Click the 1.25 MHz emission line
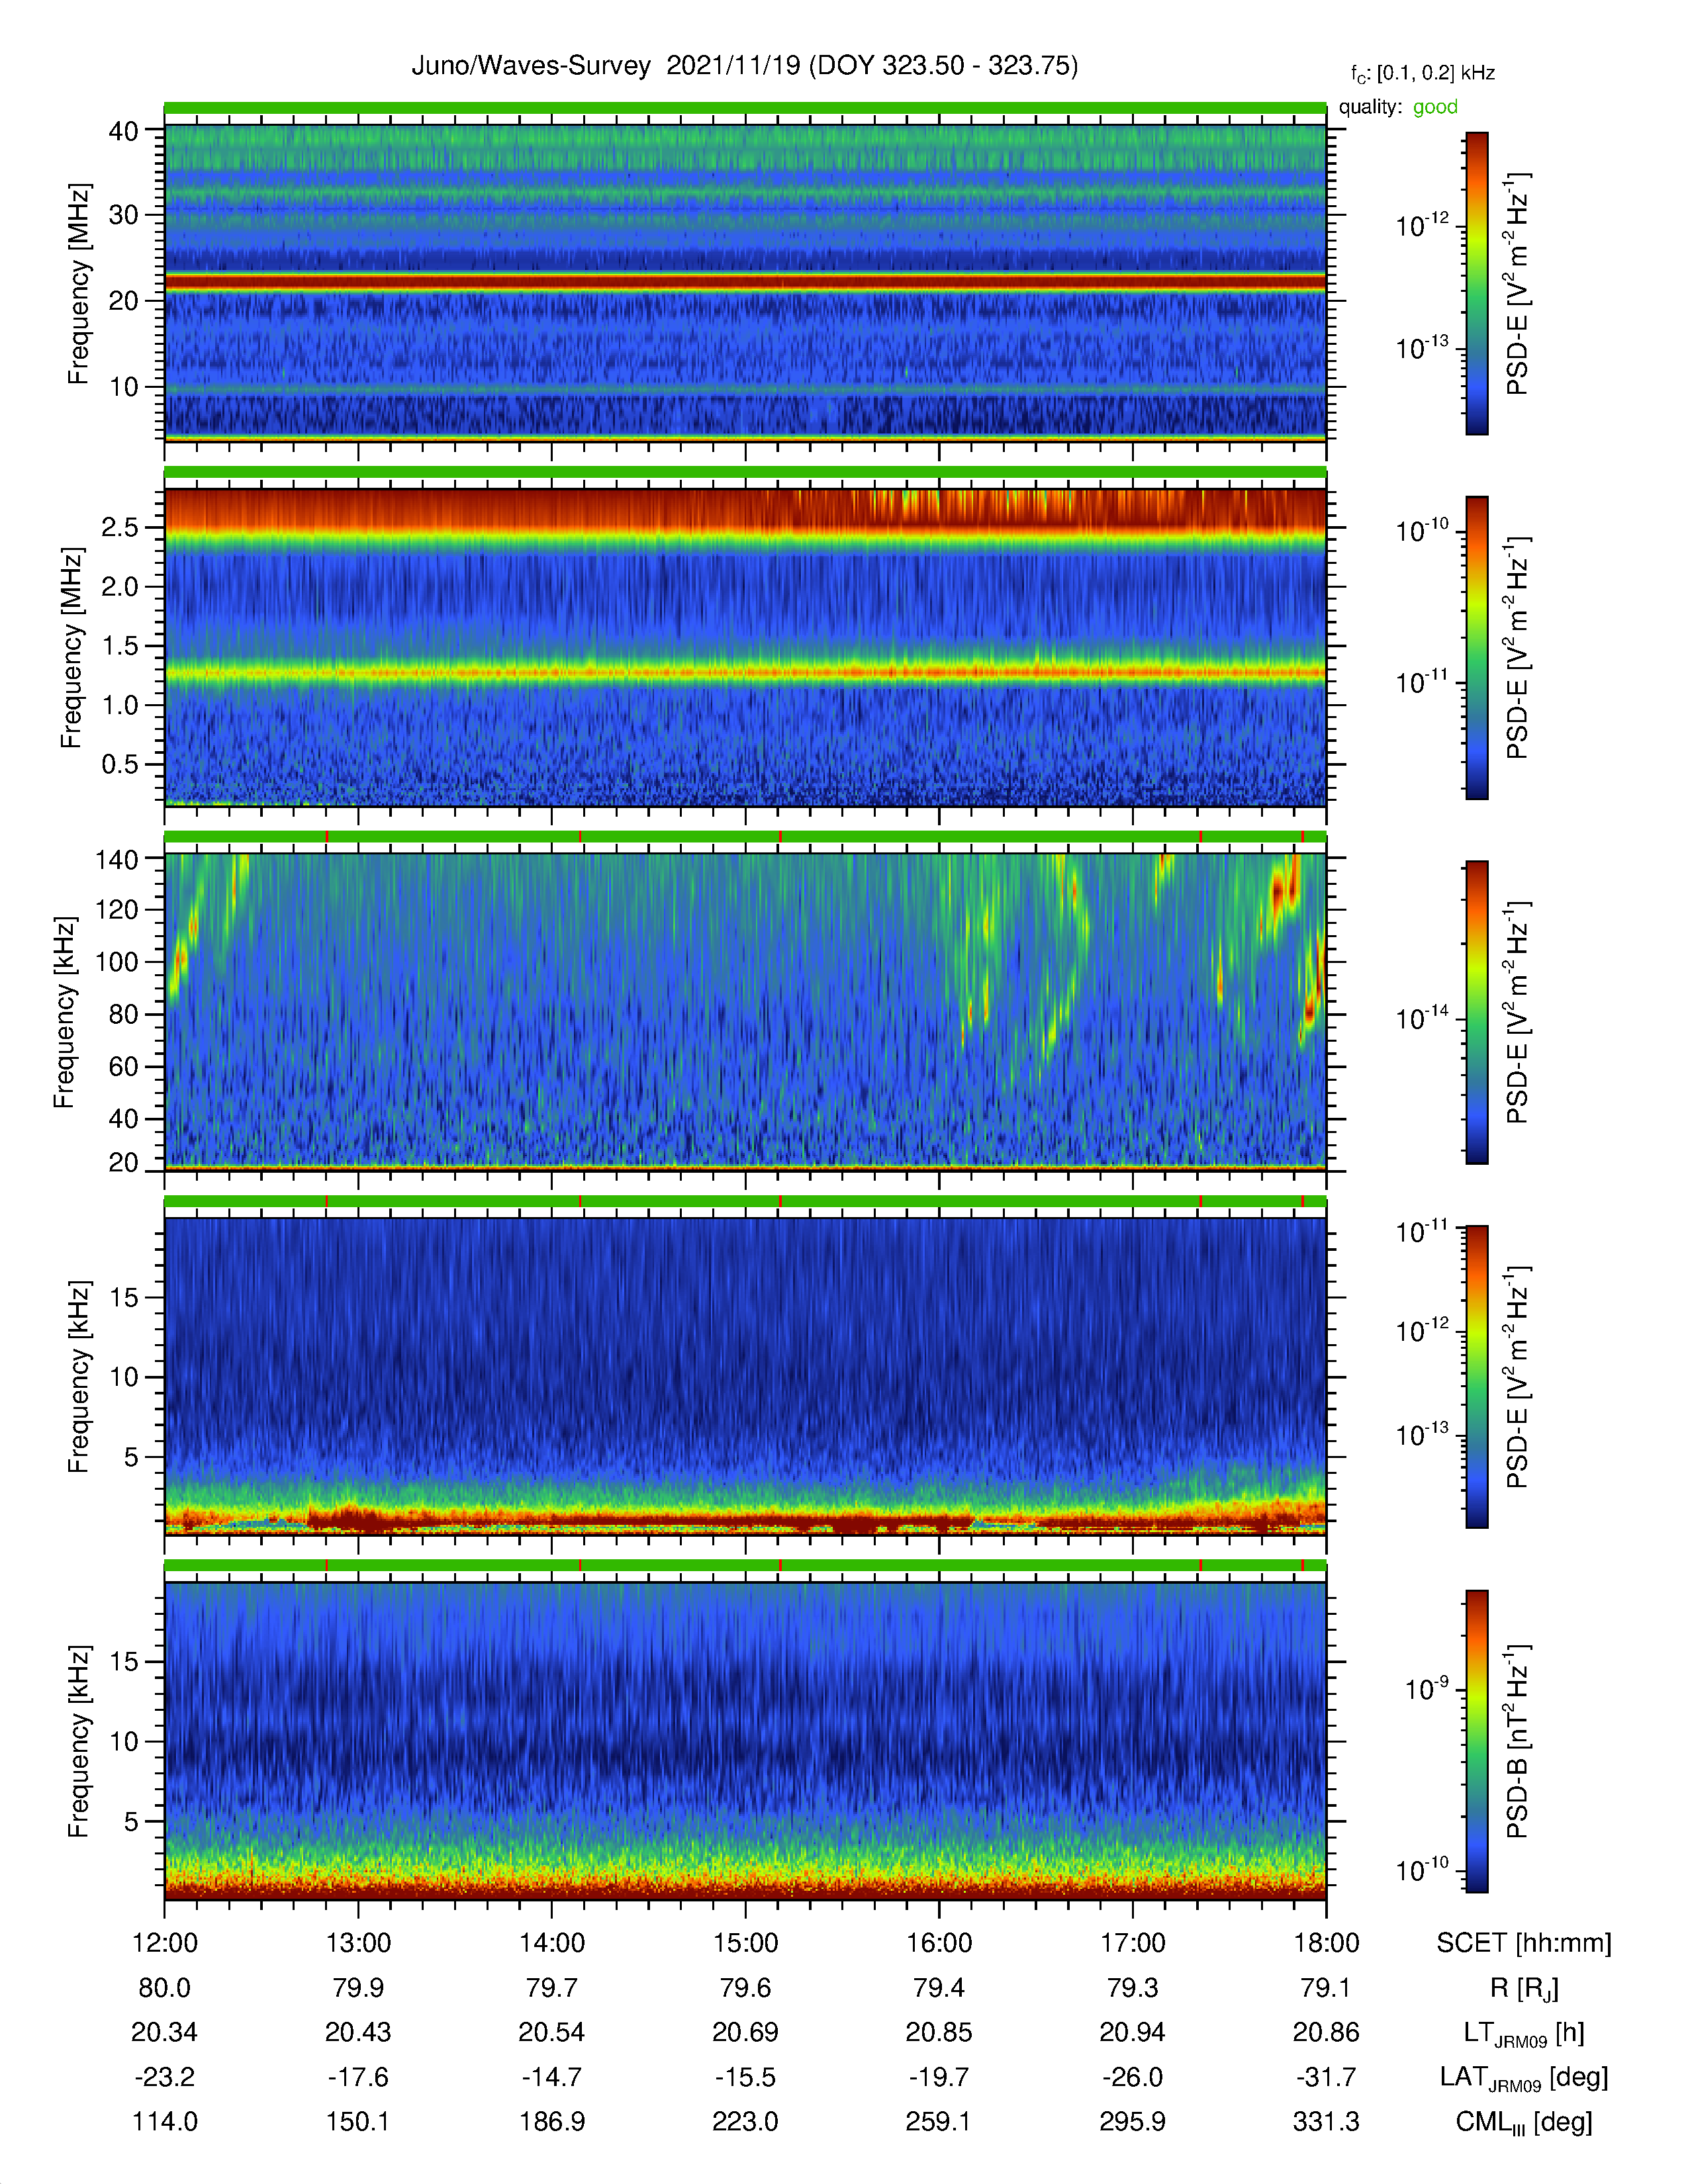This screenshot has height=2184, width=1688. (x=745, y=672)
